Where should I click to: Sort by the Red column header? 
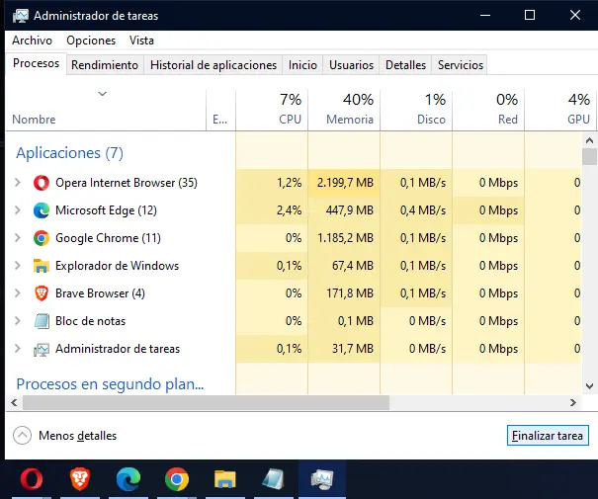coord(488,110)
